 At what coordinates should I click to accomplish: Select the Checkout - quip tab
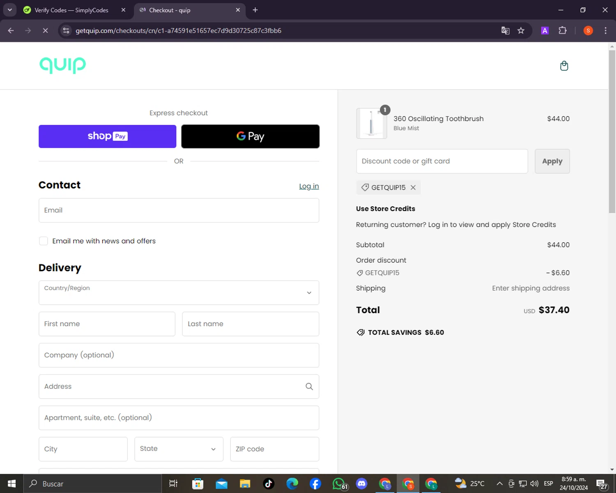(x=189, y=10)
